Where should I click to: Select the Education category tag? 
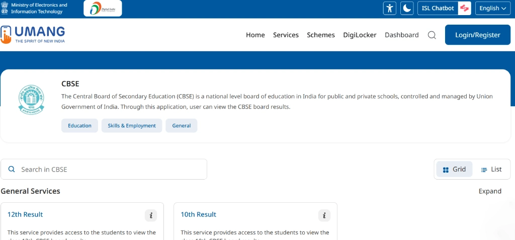pos(79,126)
